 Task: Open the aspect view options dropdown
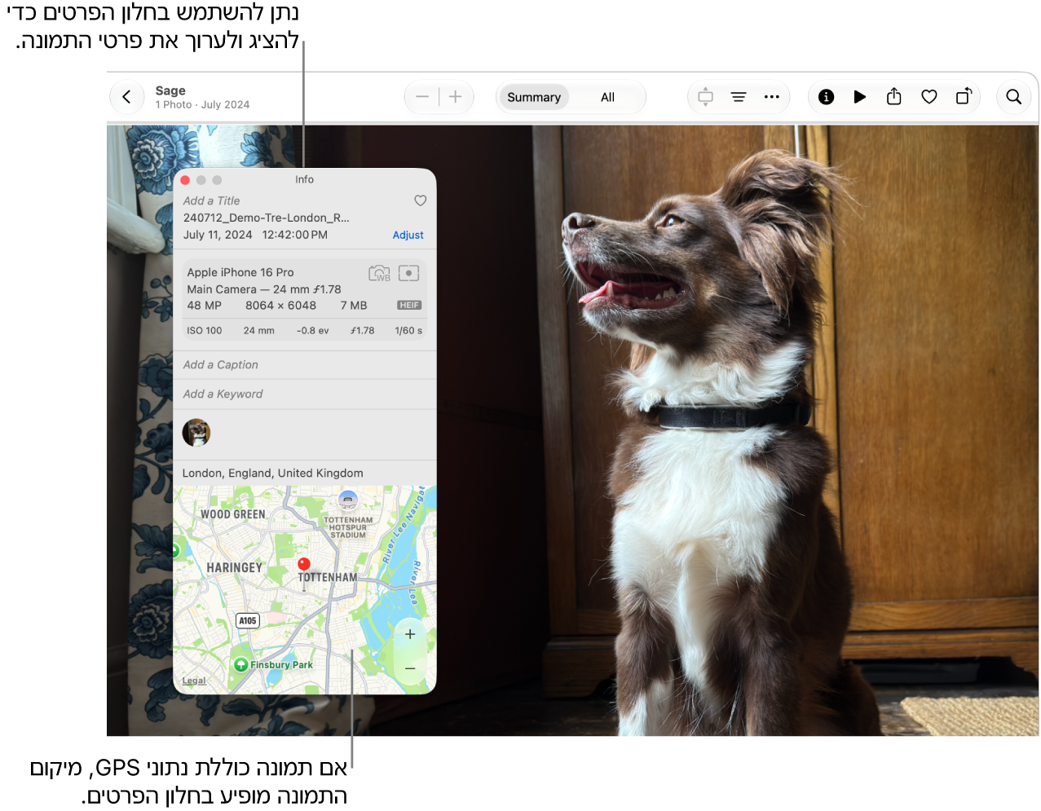[705, 97]
